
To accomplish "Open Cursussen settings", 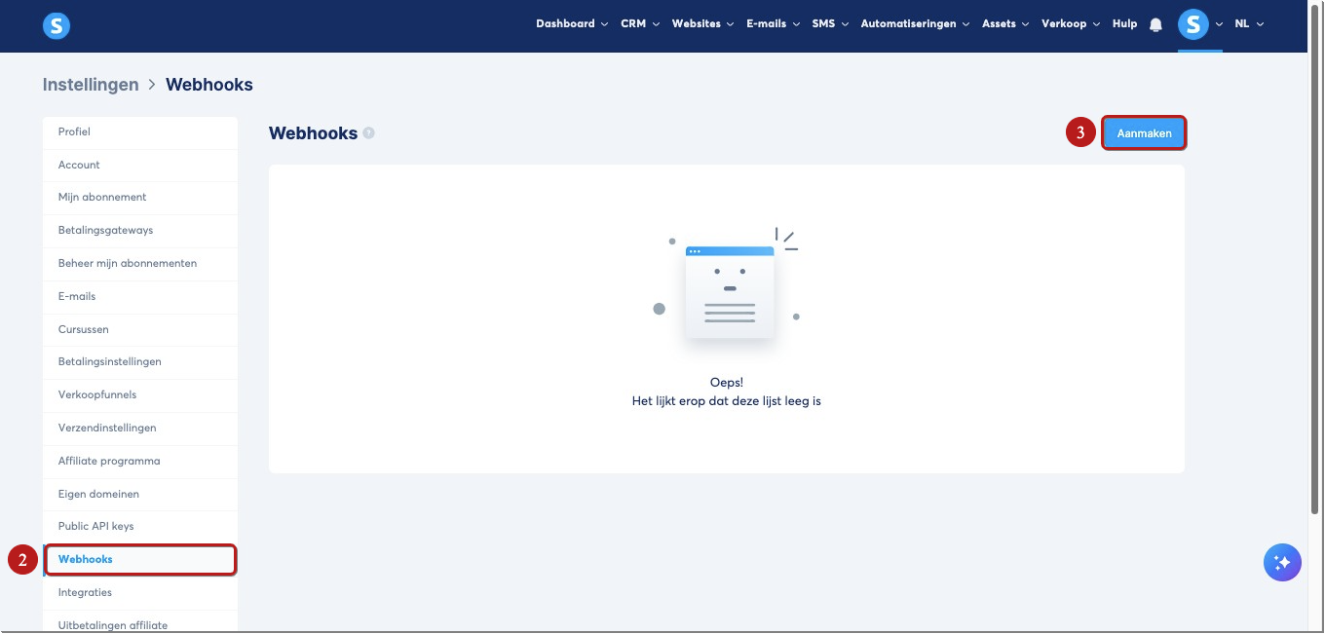I will coord(140,330).
